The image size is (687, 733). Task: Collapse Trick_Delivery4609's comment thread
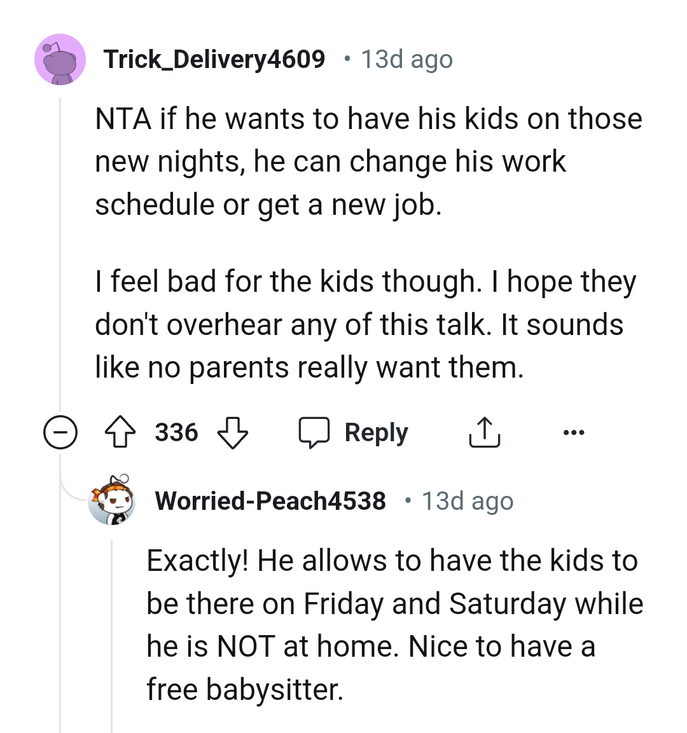[x=60, y=433]
